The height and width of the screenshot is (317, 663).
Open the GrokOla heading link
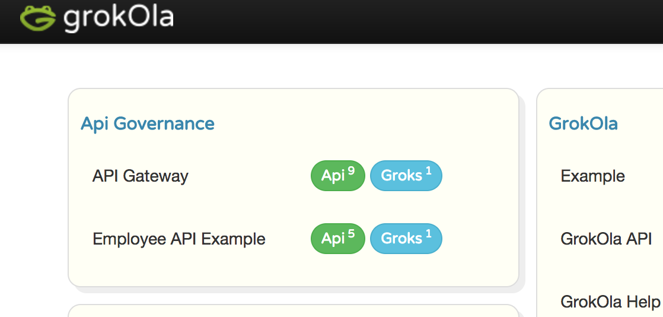(x=583, y=123)
